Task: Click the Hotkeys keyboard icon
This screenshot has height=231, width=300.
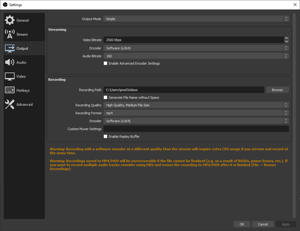Action: [x=9, y=90]
